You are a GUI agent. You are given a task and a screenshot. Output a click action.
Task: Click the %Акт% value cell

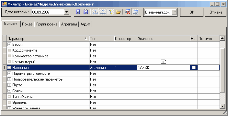pos(163,68)
